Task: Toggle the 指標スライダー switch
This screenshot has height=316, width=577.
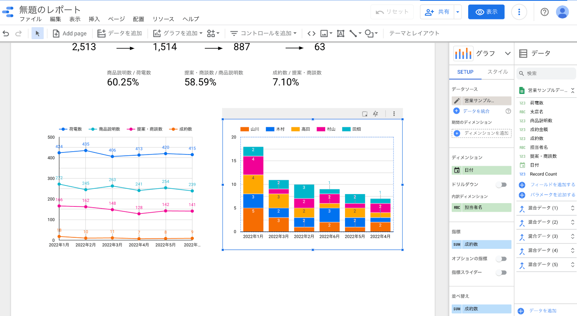Action: (501, 272)
